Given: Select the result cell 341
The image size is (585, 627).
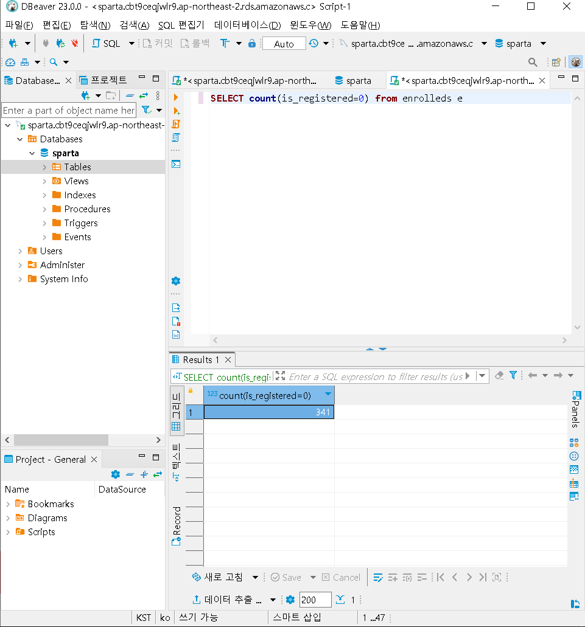Looking at the screenshot, I should (269, 412).
